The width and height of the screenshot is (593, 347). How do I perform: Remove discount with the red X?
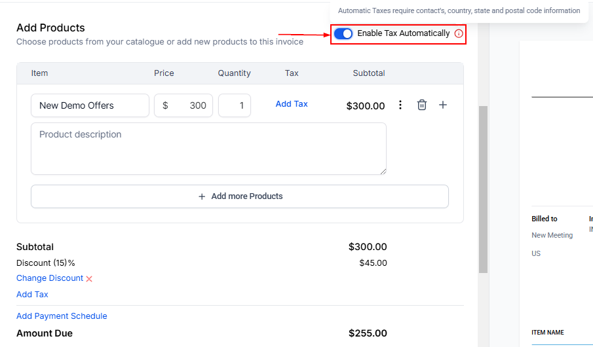point(89,279)
